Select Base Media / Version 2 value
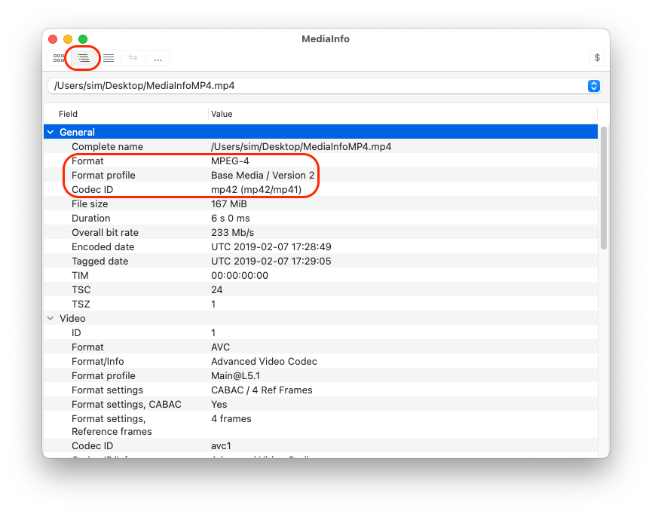Screen dimensions: 652x514 pyautogui.click(x=263, y=176)
